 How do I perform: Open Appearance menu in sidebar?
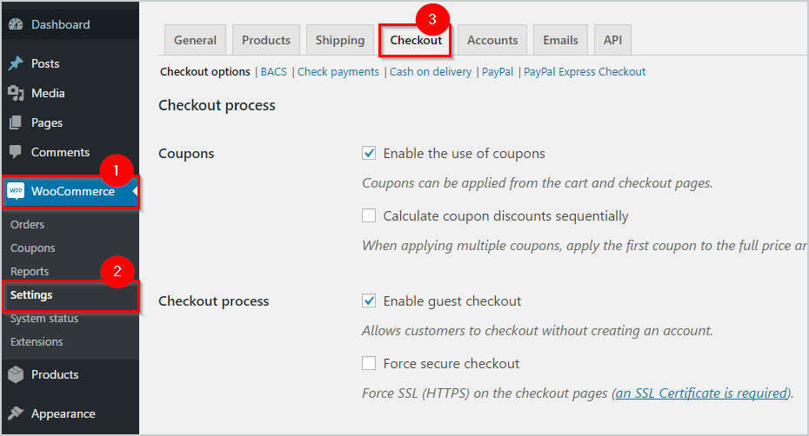[x=70, y=413]
